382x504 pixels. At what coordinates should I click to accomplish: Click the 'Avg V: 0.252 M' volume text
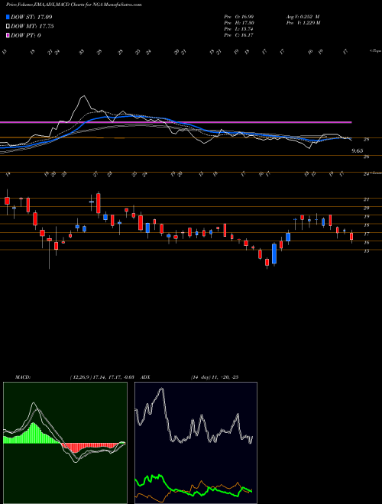click(303, 17)
